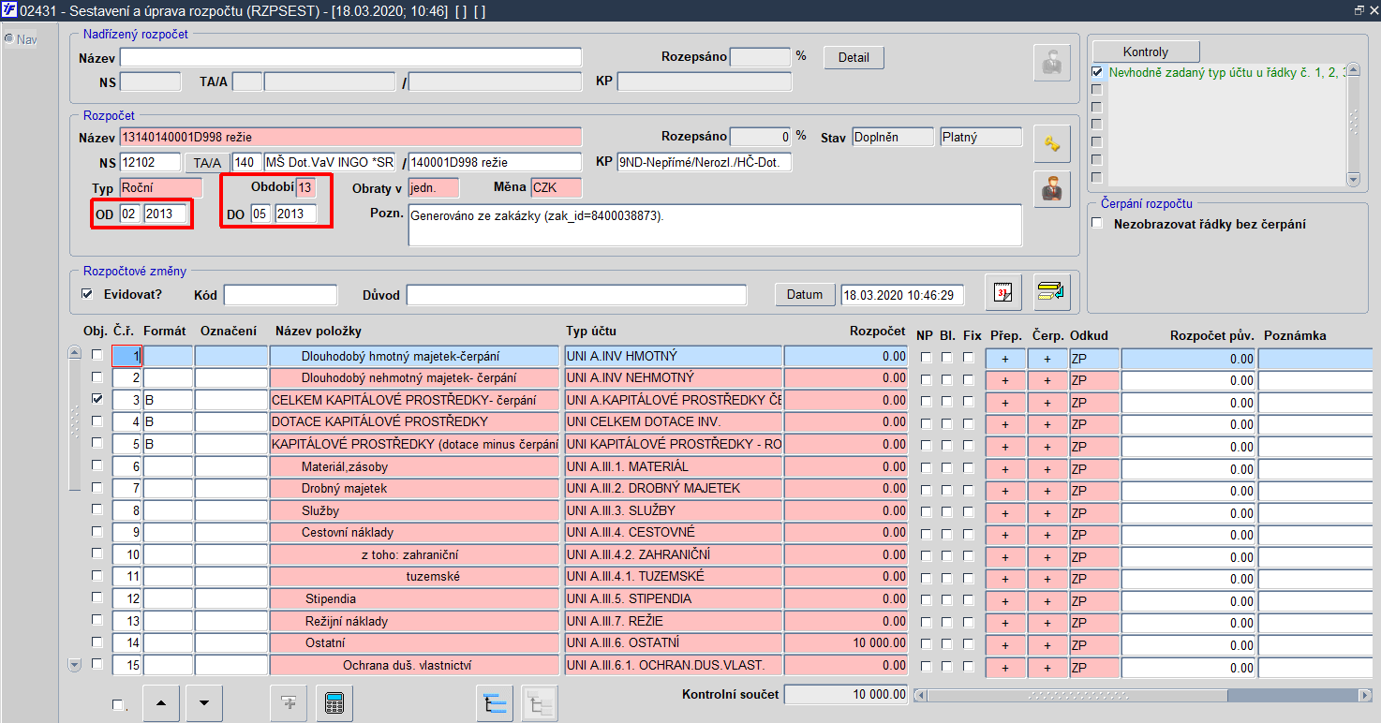Click the Důvod input field
The height and width of the screenshot is (723, 1381).
click(x=576, y=295)
